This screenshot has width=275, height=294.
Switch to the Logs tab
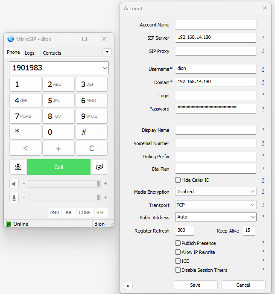tap(30, 53)
